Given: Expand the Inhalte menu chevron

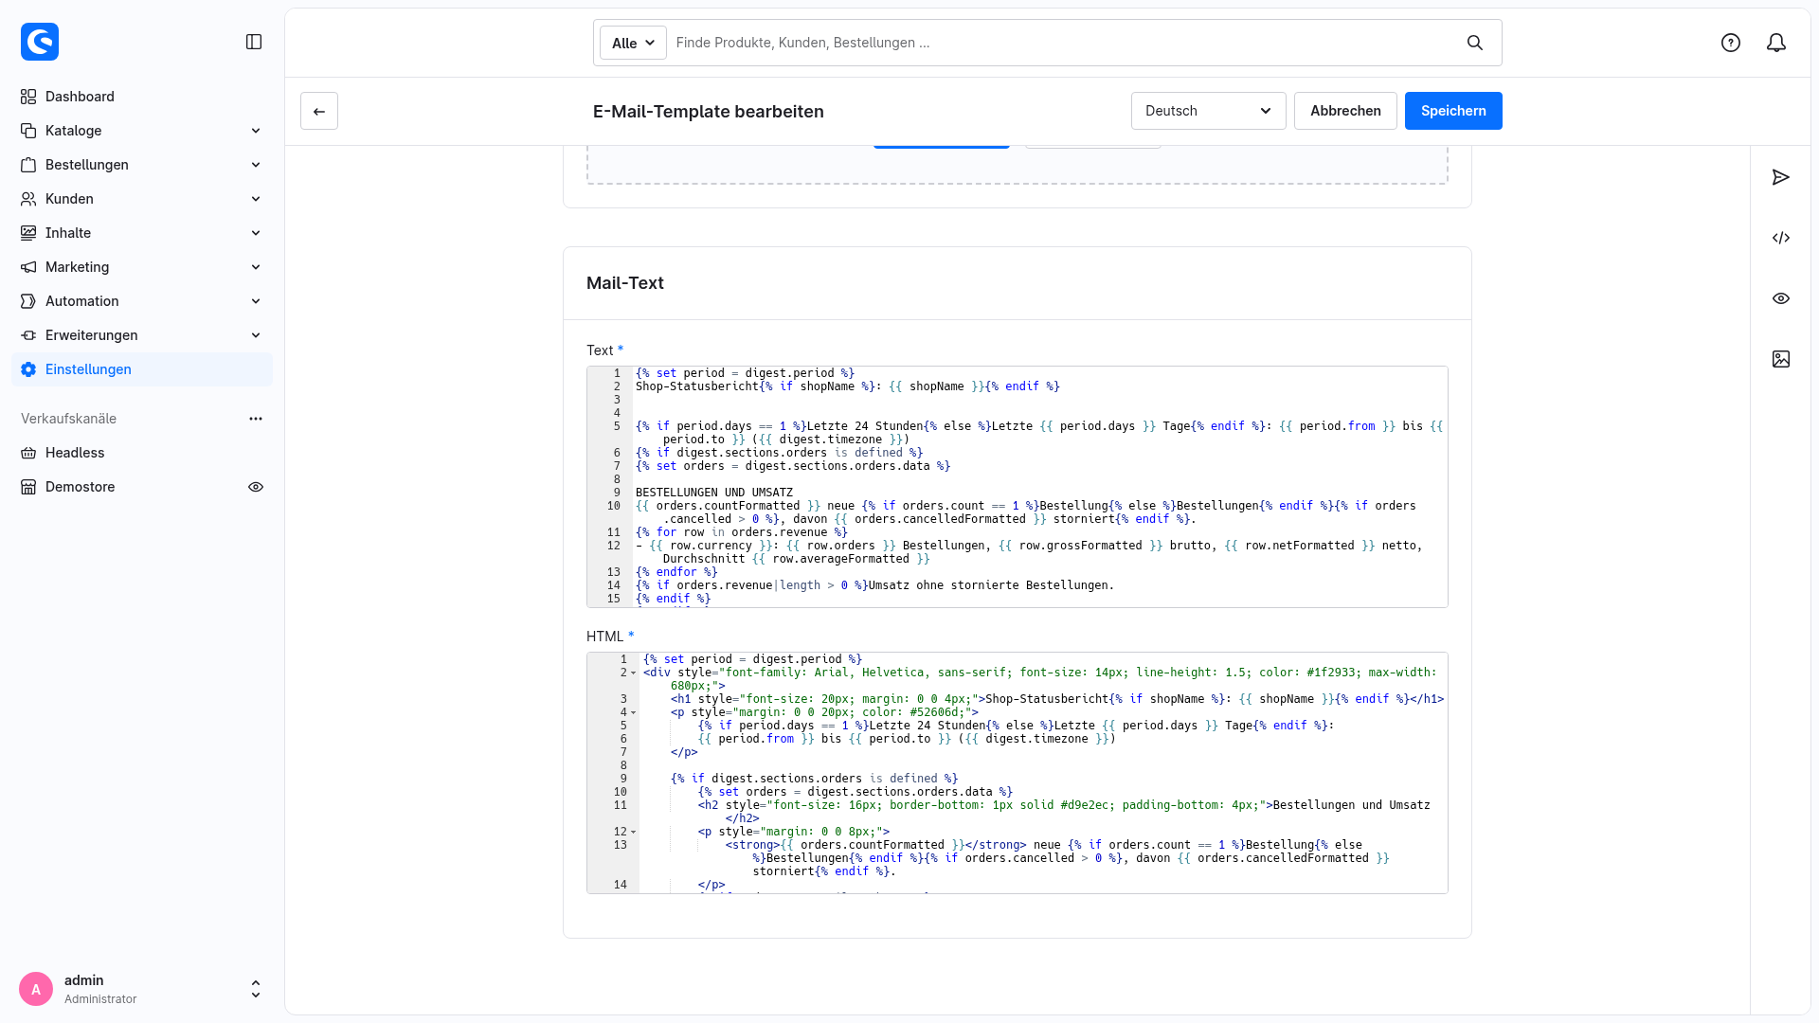Looking at the screenshot, I should pyautogui.click(x=256, y=233).
